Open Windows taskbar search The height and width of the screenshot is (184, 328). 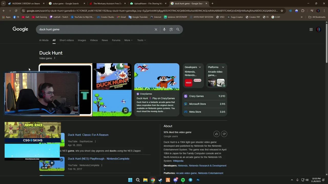point(138,180)
